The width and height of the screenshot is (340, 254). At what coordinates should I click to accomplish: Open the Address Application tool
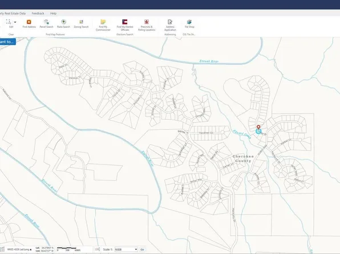170,25
